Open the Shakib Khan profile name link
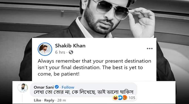Image resolution: width=189 pixels, height=104 pixels. coord(70,46)
